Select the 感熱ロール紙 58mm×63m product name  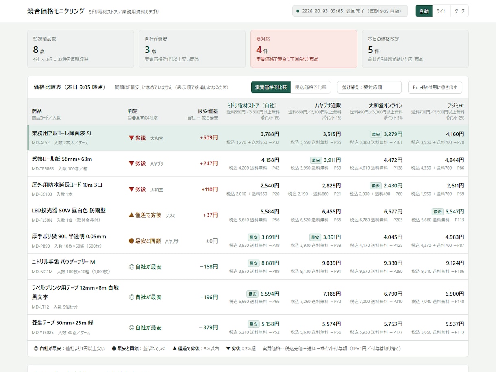tap(62, 159)
